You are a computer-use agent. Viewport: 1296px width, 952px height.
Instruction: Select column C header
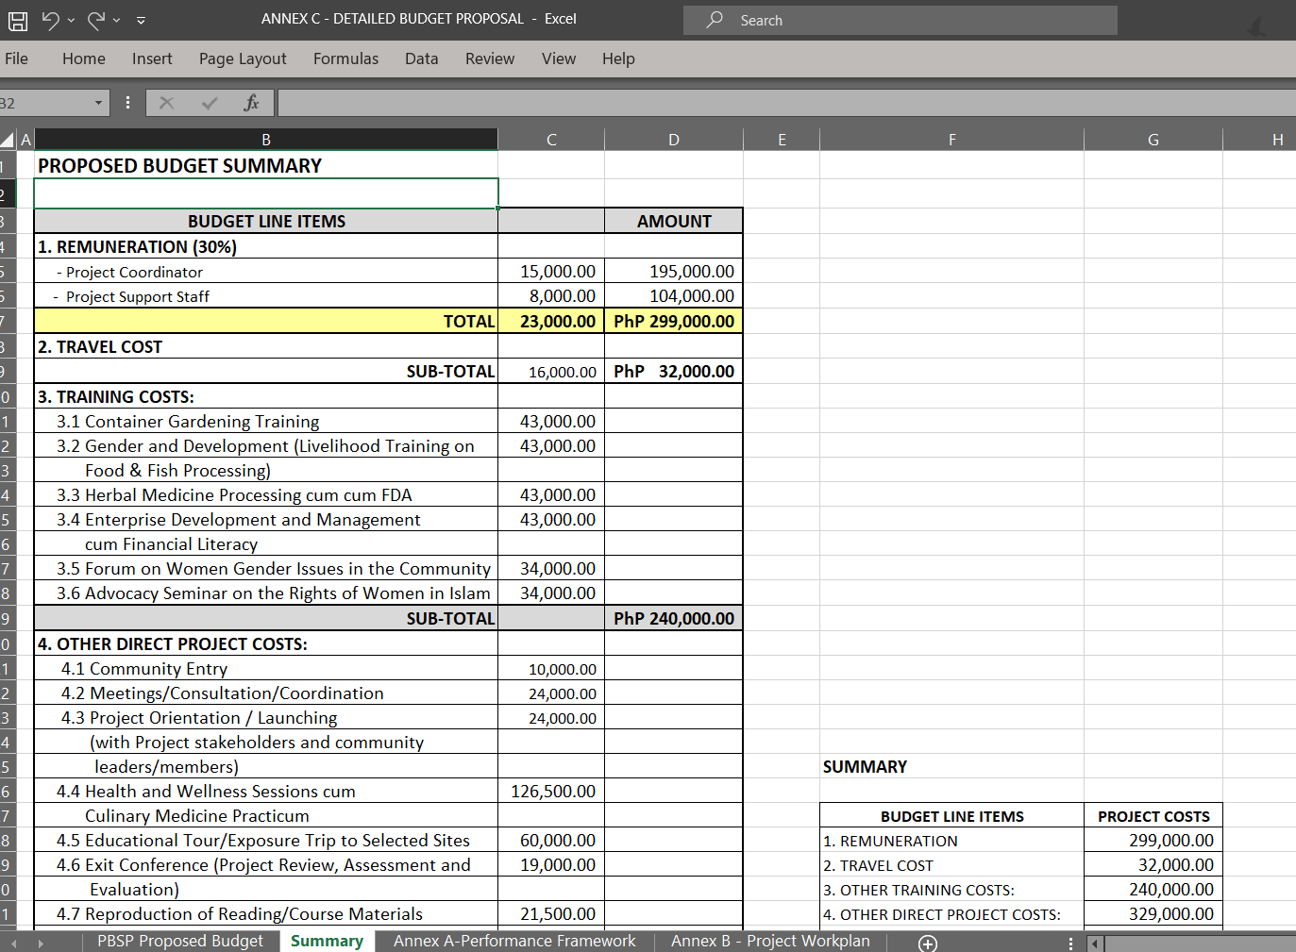click(x=551, y=140)
